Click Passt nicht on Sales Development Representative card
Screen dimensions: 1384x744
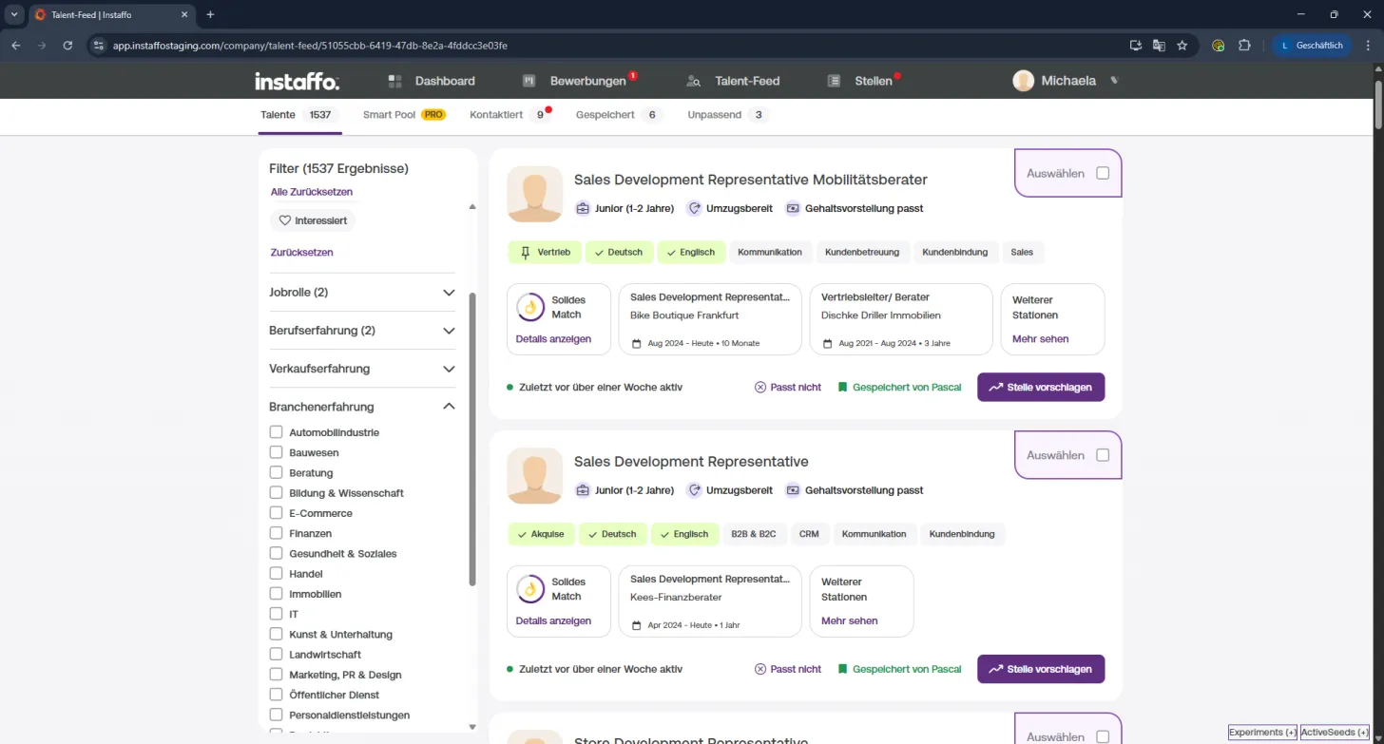[x=788, y=669]
